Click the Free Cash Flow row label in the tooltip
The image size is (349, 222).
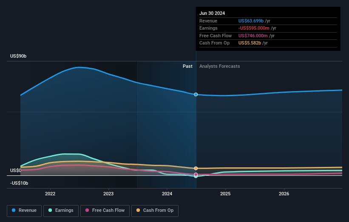[x=216, y=36]
